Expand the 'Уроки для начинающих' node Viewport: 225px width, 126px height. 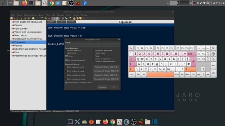click(x=11, y=32)
